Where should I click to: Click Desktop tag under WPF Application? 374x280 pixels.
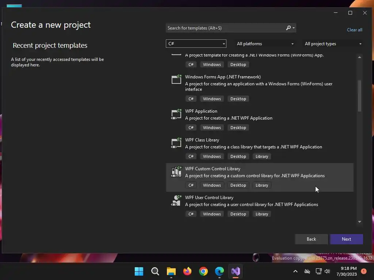point(238,128)
